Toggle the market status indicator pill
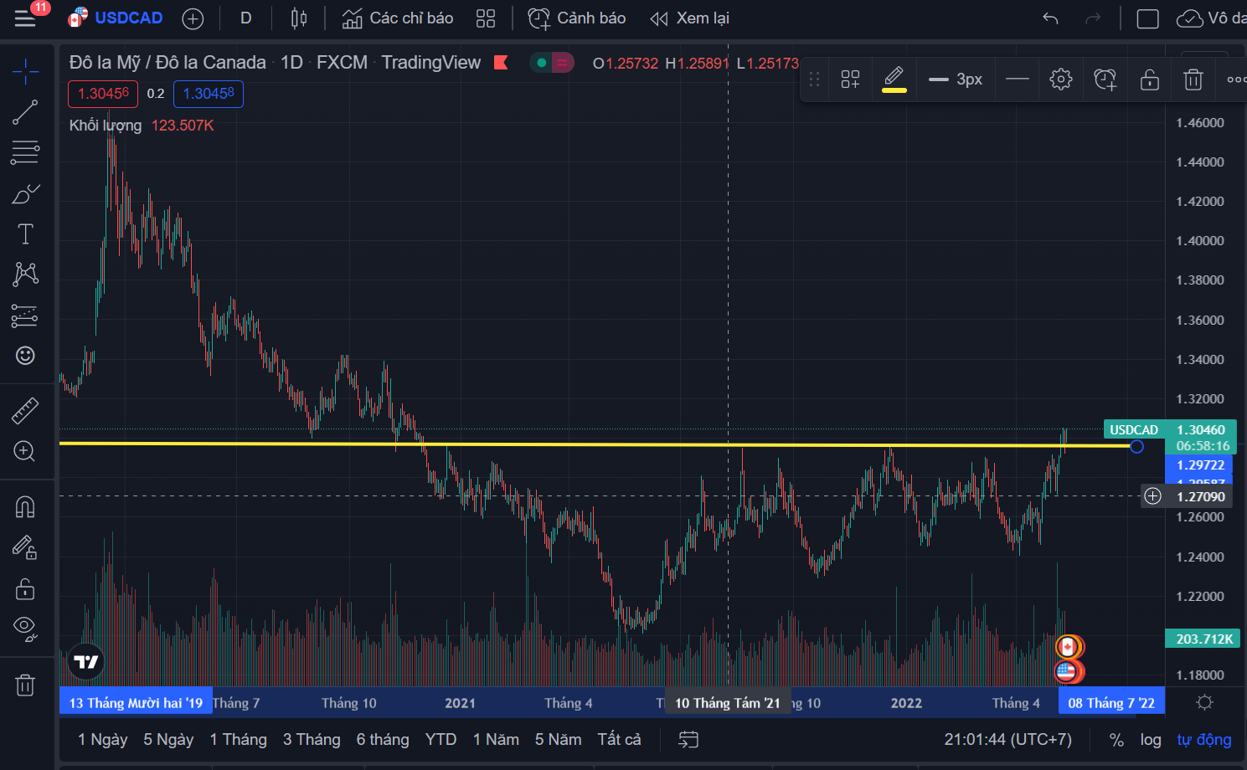This screenshot has height=770, width=1247. pos(551,62)
